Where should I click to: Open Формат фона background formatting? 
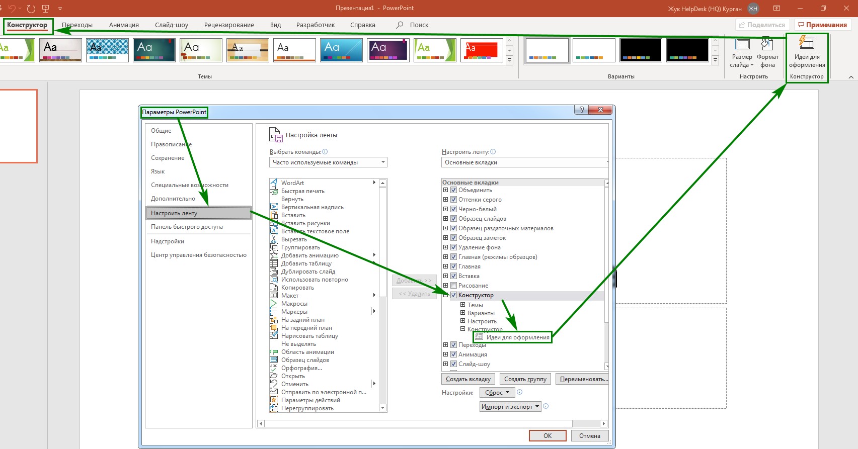[767, 53]
